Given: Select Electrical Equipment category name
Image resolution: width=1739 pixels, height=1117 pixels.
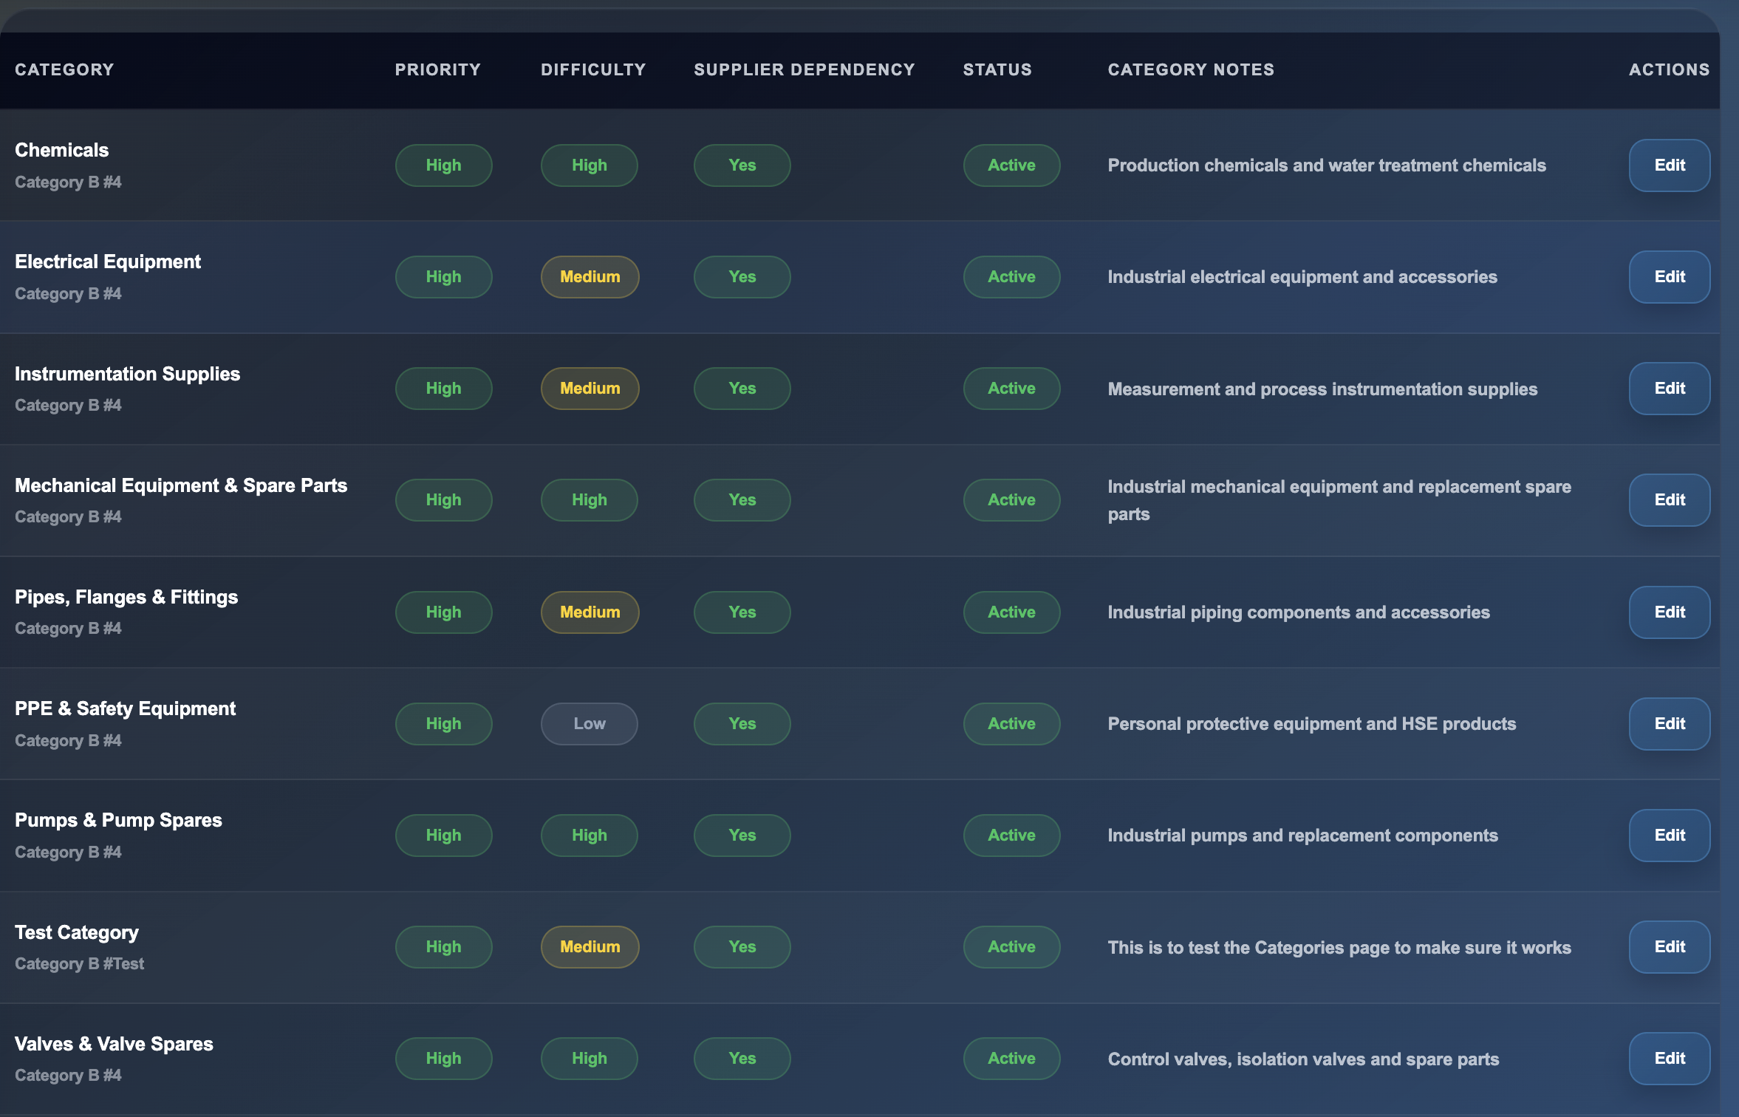Looking at the screenshot, I should (x=108, y=262).
